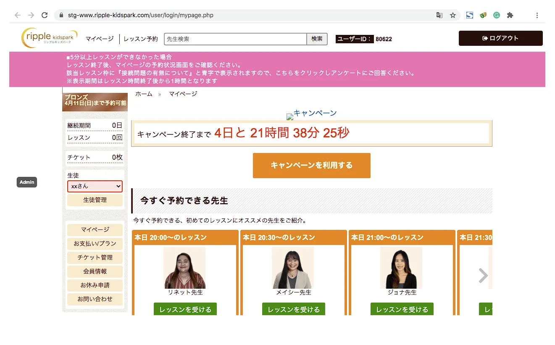
Task: Click the ホーム breadcrumb link
Action: pos(144,94)
